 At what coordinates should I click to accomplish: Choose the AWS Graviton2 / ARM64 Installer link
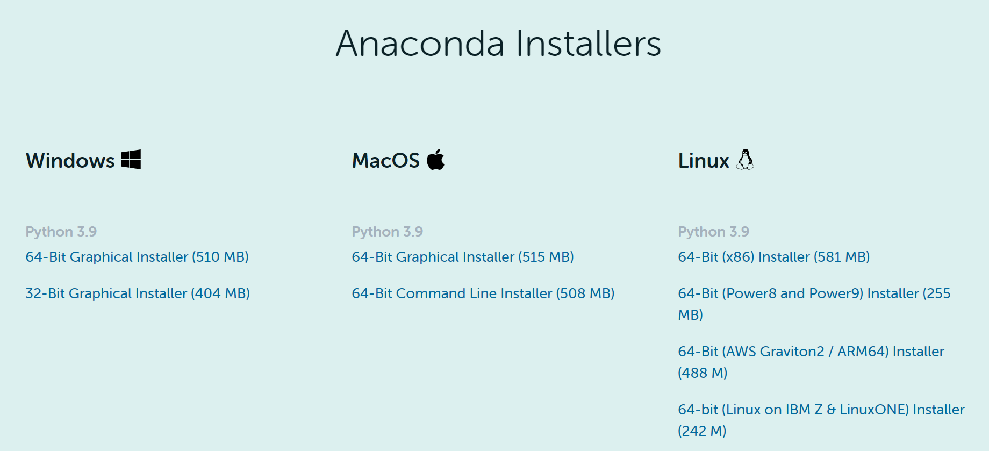811,352
